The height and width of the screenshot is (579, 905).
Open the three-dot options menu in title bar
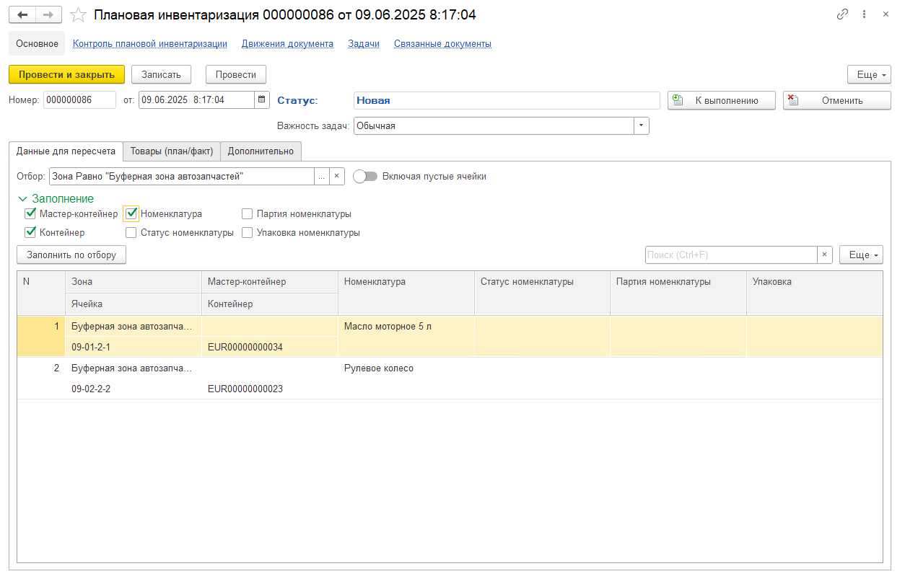(864, 14)
